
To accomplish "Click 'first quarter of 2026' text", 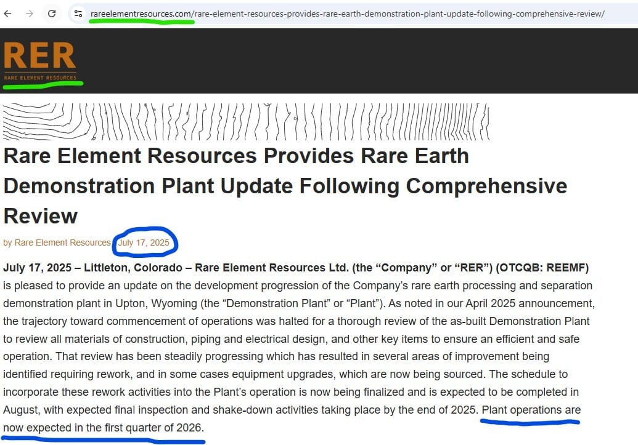I will [x=153, y=428].
